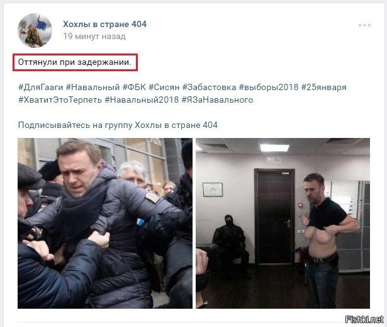
Task: Click the group's round avatar picture
Action: click(x=35, y=30)
